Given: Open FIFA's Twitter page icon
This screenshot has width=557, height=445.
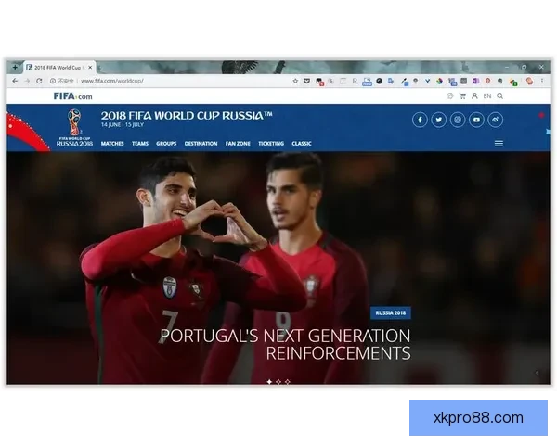Looking at the screenshot, I should click(438, 120).
